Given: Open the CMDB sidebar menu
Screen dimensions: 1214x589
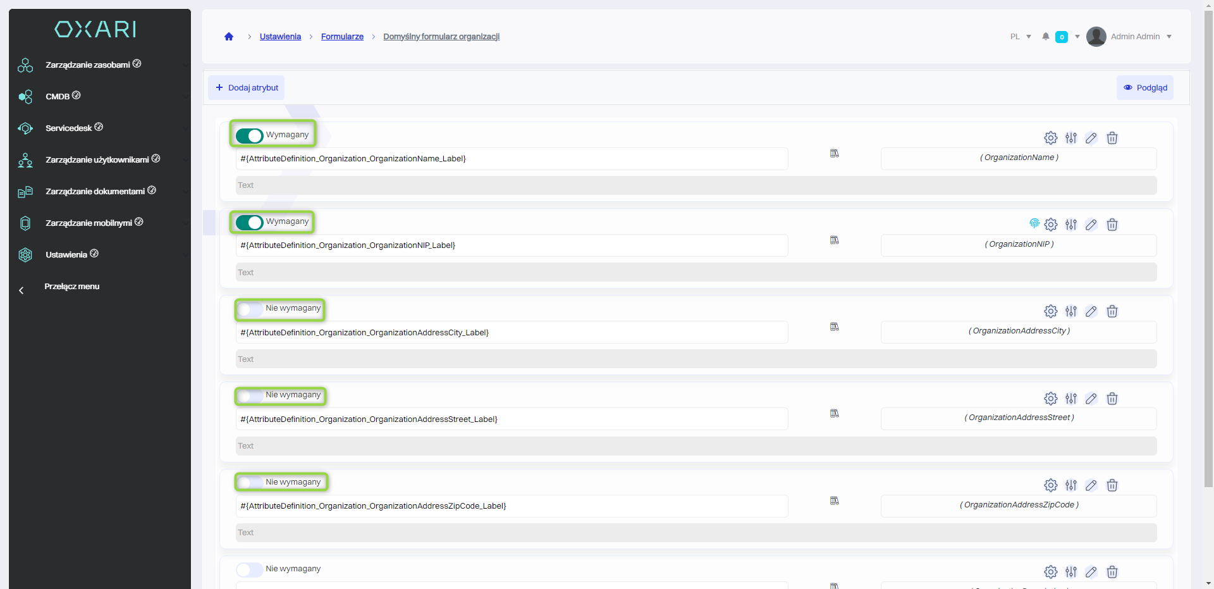Looking at the screenshot, I should [x=58, y=97].
